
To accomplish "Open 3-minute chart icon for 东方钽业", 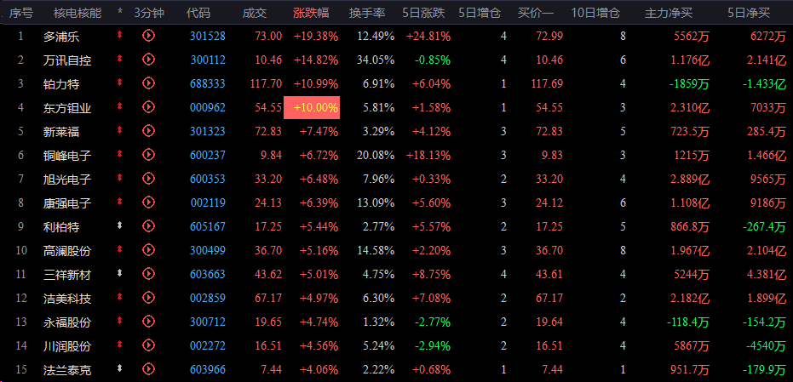I will 148,106.
